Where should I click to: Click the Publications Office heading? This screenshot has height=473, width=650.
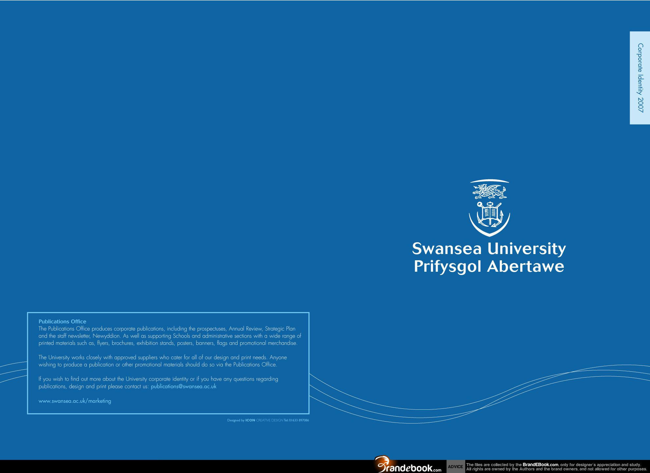(x=62, y=322)
